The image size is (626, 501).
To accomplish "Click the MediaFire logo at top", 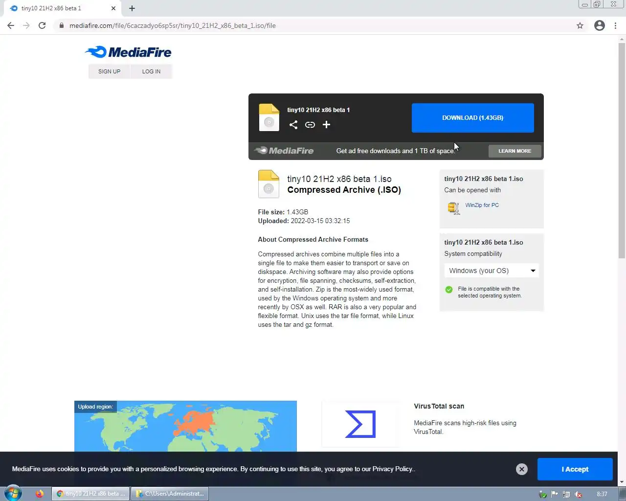I will [128, 52].
